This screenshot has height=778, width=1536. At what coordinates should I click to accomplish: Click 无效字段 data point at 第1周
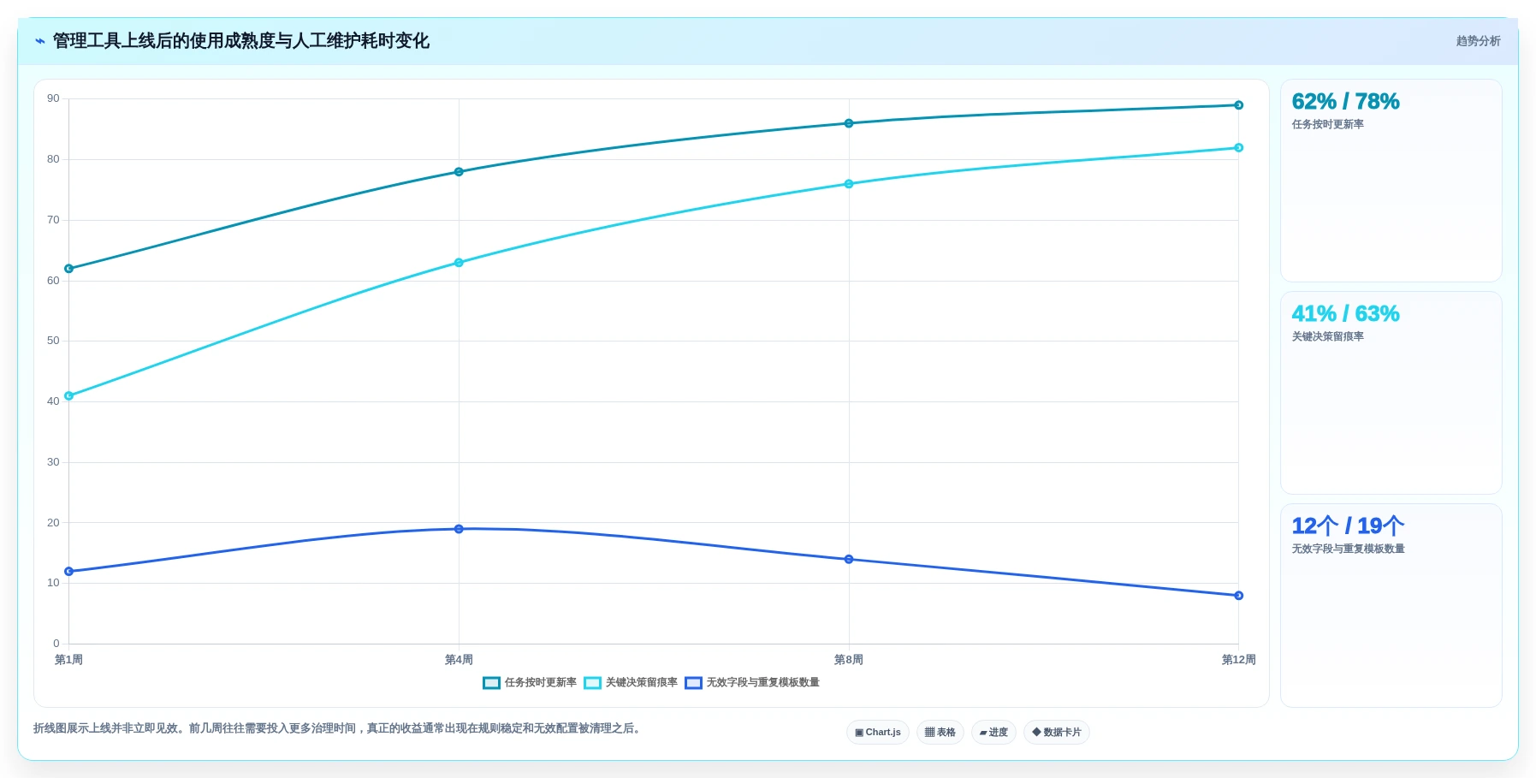coord(69,572)
